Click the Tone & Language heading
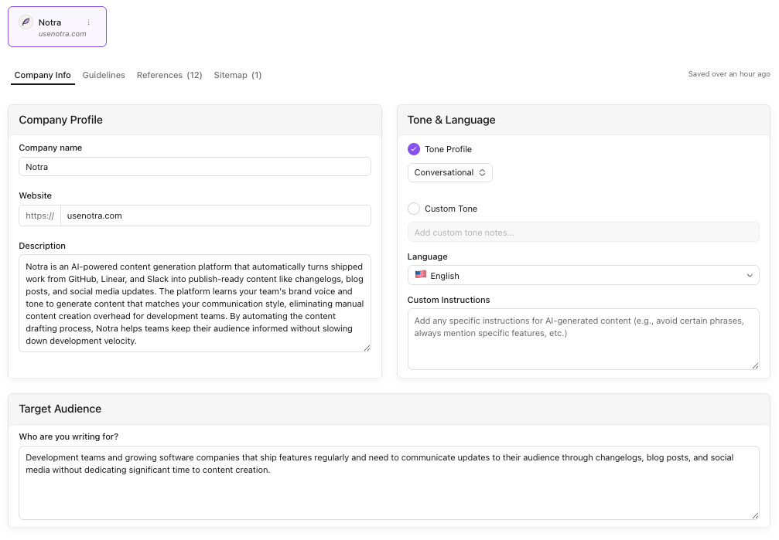Viewport: 779px width, 540px height. coord(451,120)
